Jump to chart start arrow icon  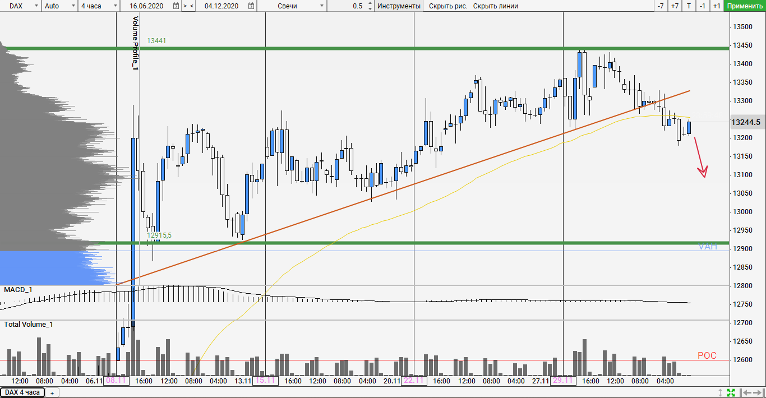pyautogui.click(x=745, y=392)
